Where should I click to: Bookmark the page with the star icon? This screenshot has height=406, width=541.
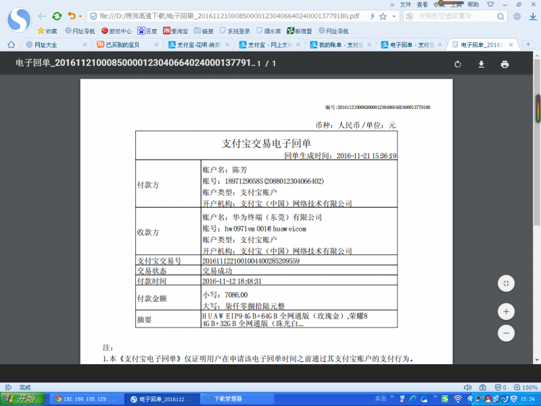pyautogui.click(x=383, y=16)
